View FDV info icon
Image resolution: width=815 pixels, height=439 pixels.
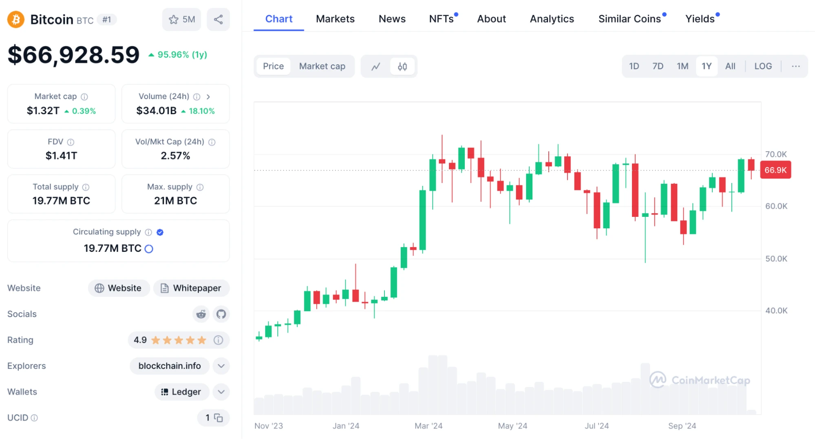pos(71,142)
